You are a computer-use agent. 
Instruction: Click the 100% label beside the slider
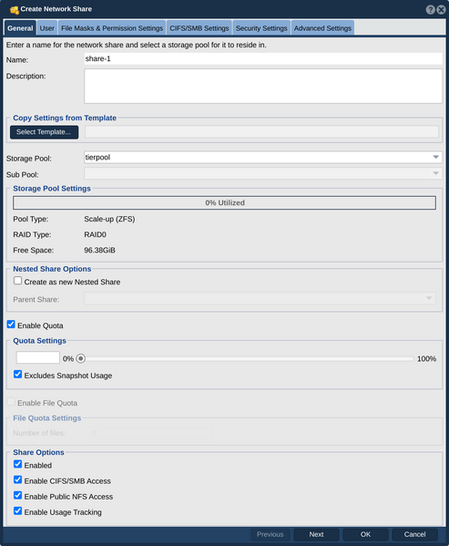click(426, 359)
